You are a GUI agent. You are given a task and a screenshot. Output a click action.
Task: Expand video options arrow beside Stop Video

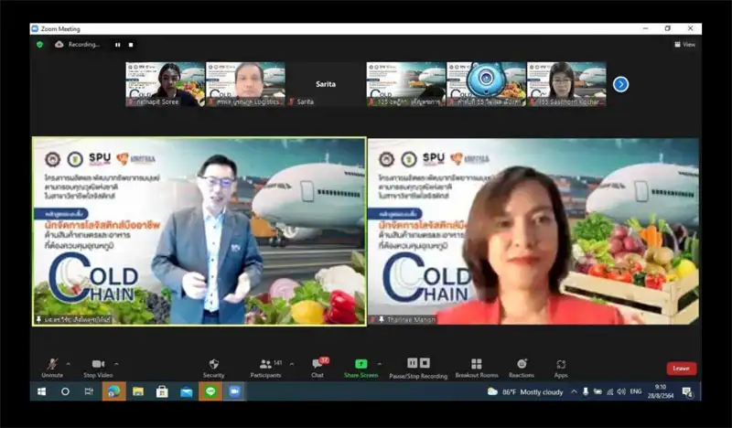(x=116, y=363)
